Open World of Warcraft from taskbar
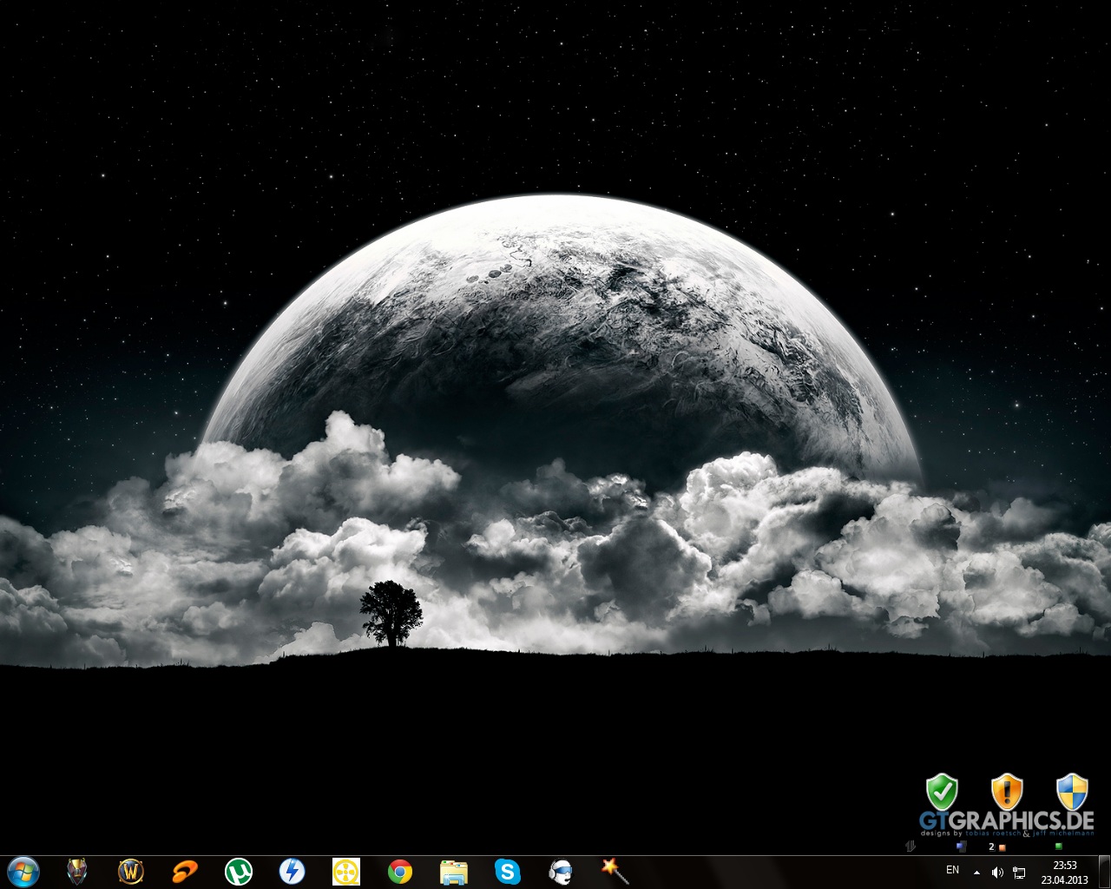This screenshot has height=889, width=1111. 130,871
